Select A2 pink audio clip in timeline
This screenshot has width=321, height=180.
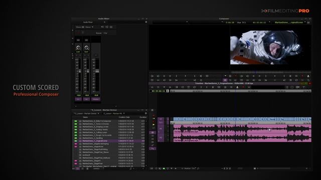[x=242, y=138]
